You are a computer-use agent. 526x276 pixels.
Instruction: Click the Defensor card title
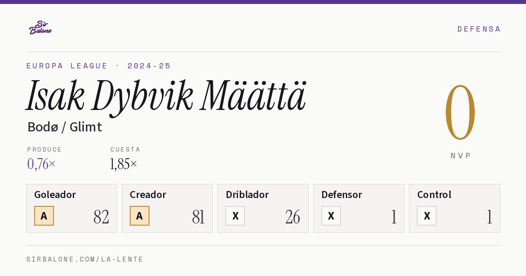(x=342, y=195)
